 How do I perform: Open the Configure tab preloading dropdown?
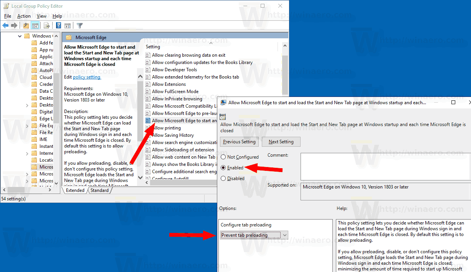click(x=254, y=235)
